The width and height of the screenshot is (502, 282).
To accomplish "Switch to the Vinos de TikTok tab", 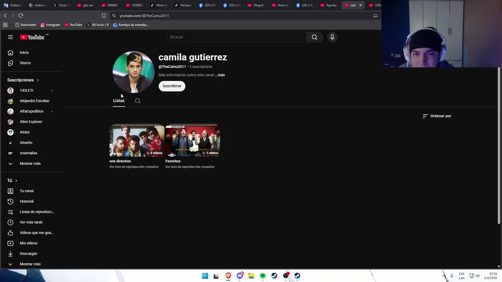I will coord(159,5).
